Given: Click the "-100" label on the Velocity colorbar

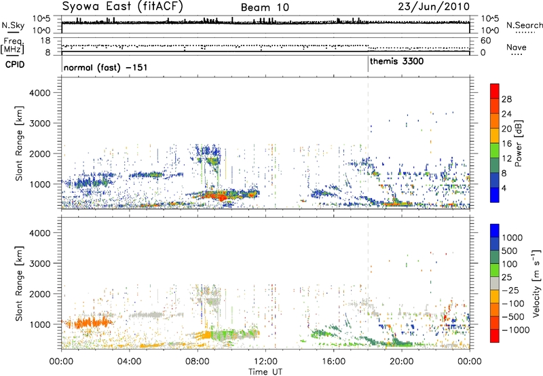Looking at the screenshot, I should 512,303.
